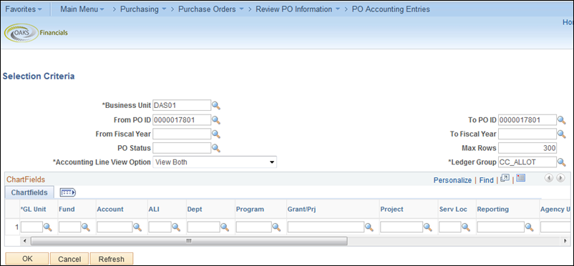Click the Project column header

click(391, 210)
